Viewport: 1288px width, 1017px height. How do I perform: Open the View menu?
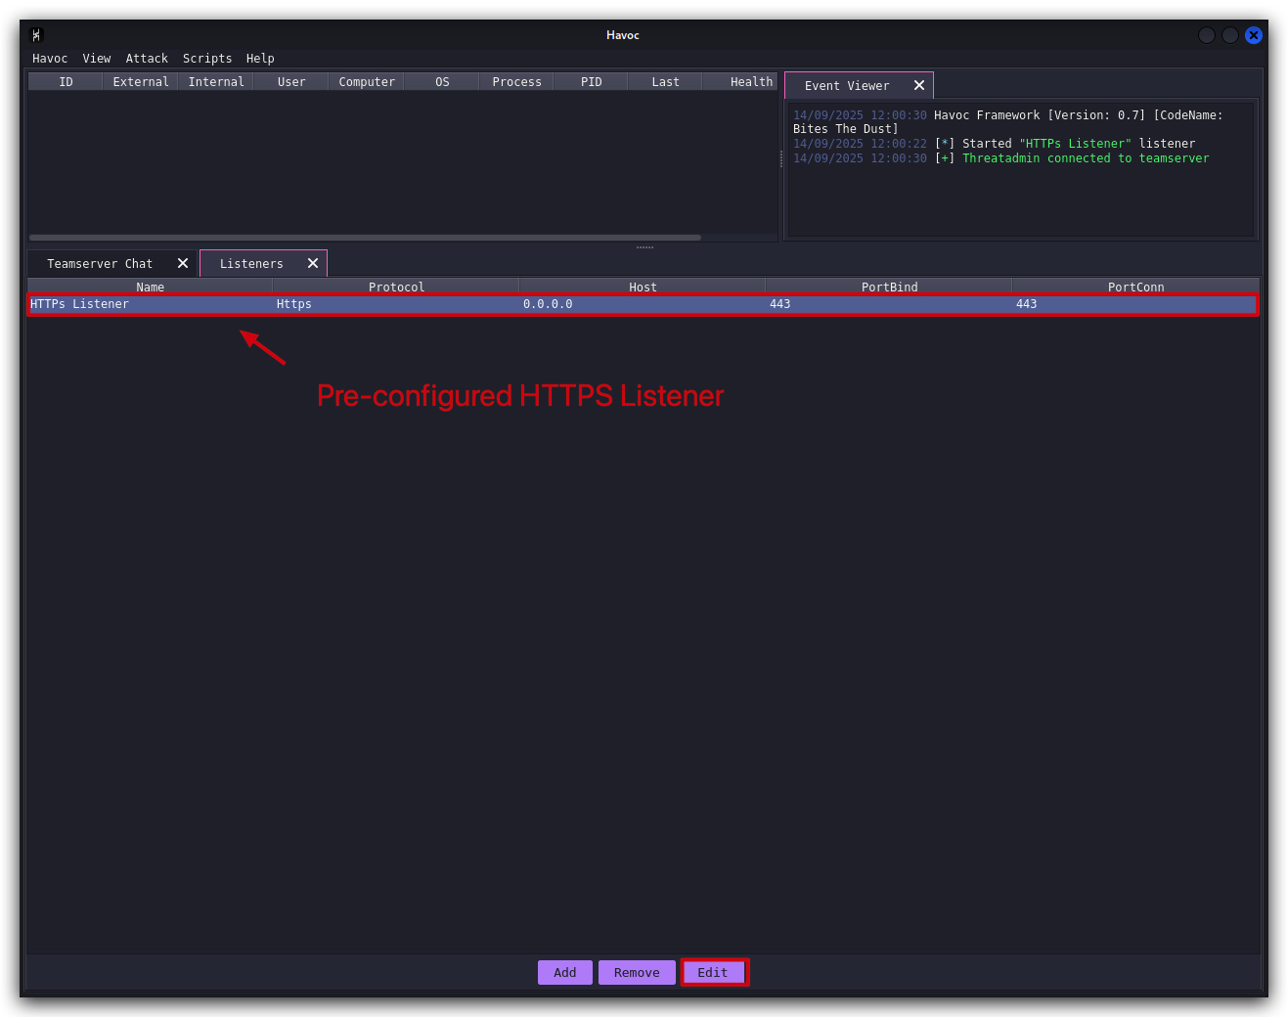click(x=97, y=59)
